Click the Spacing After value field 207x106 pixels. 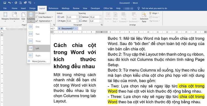(94, 21)
